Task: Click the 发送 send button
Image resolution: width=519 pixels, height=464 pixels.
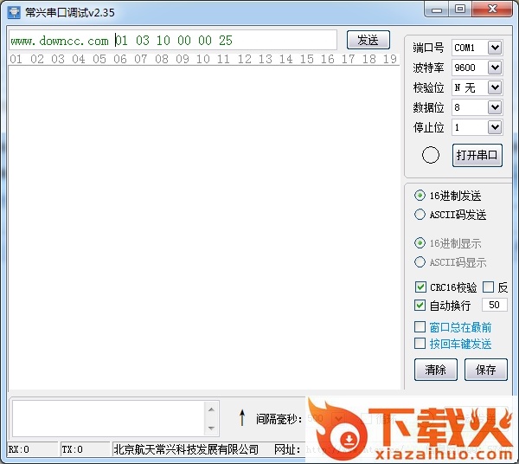Action: tap(368, 40)
